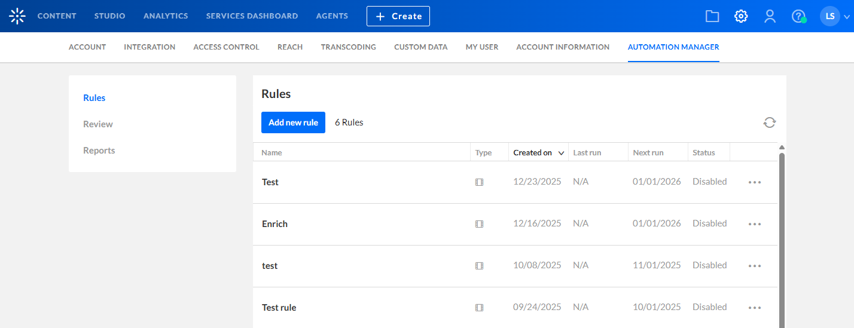Switch to the Access Control tab
Screen dimensions: 854x328
(x=226, y=47)
